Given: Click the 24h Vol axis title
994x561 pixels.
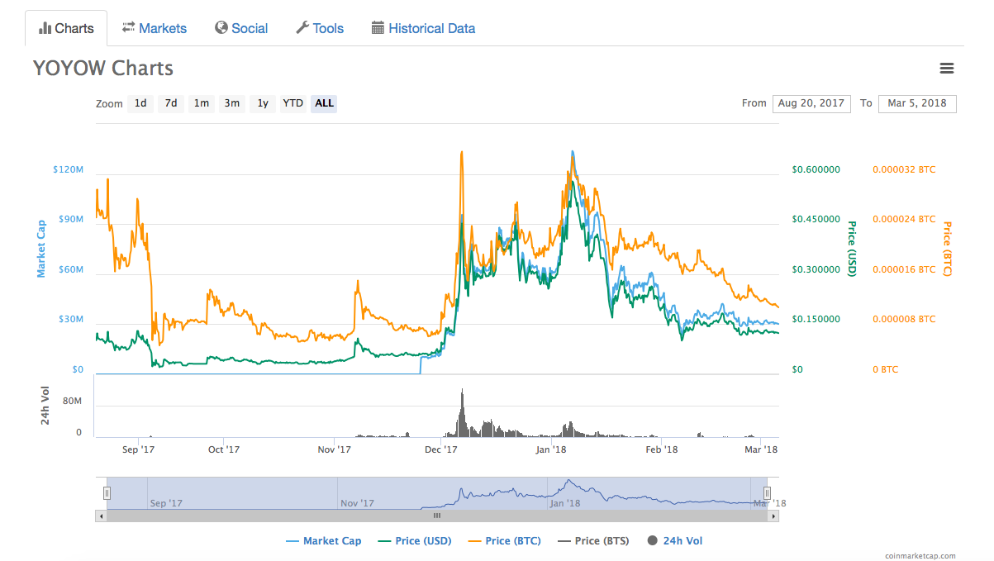Looking at the screenshot, I should pyautogui.click(x=46, y=405).
